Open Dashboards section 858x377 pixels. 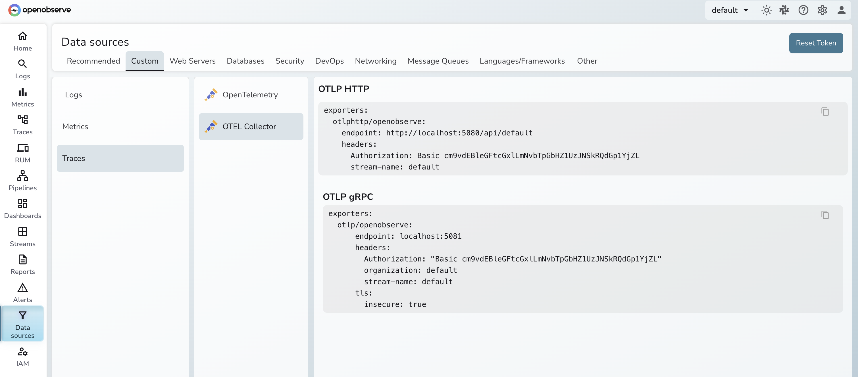point(23,209)
